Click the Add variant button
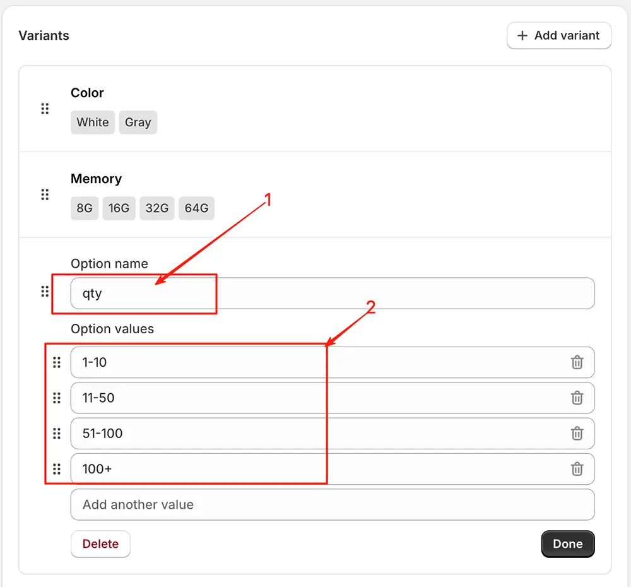631x587 pixels. coord(558,35)
